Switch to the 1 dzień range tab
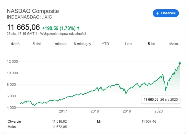189x137 pixels. [13, 44]
